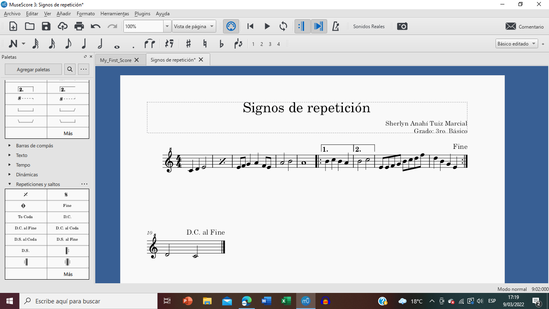The height and width of the screenshot is (309, 549).
Task: Click the Sonidos Reales button
Action: pyautogui.click(x=369, y=27)
